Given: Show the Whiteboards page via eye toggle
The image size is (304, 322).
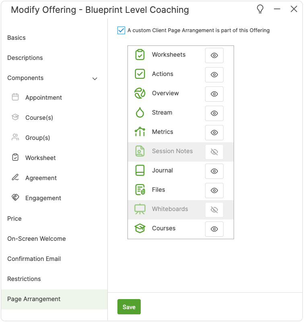Looking at the screenshot, I should click(x=214, y=210).
